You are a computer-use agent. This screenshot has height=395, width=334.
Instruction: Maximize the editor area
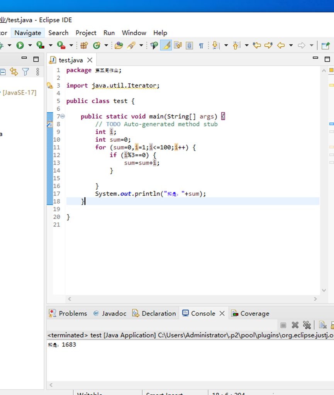tap(327, 59)
